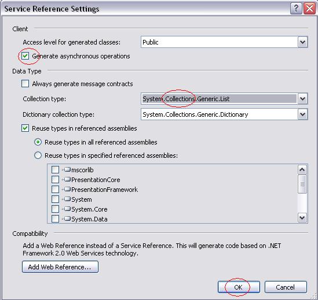
Task: Click the System.Core assembly icon
Action: click(x=67, y=209)
